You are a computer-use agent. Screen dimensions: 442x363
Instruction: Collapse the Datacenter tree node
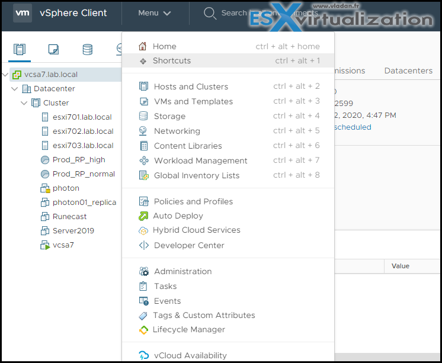coord(15,89)
